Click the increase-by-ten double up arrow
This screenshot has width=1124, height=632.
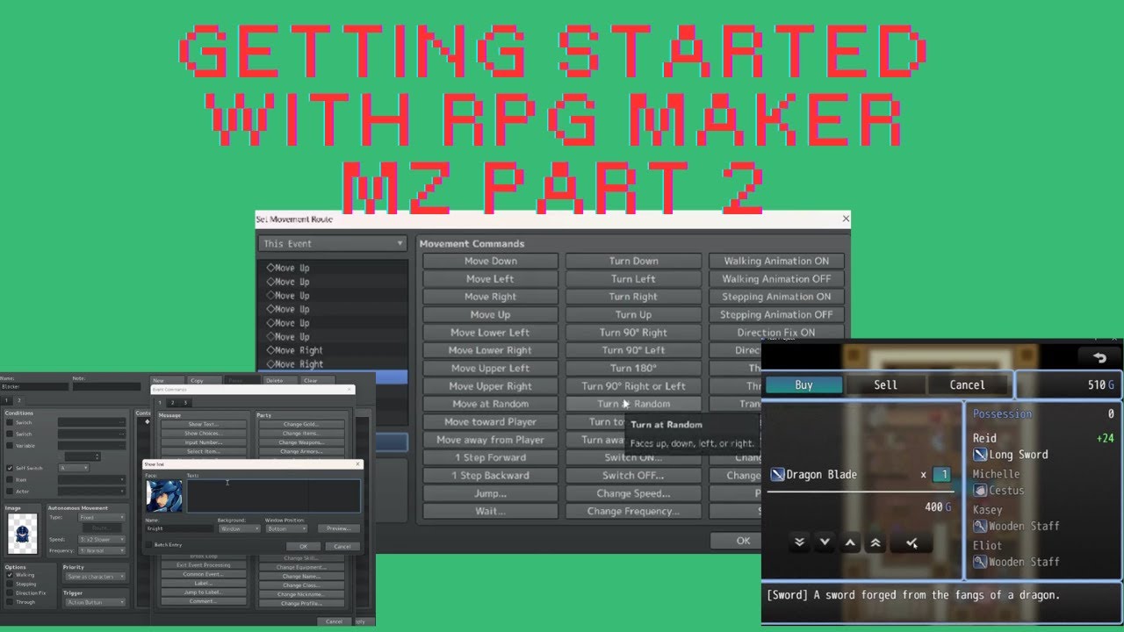click(x=875, y=543)
